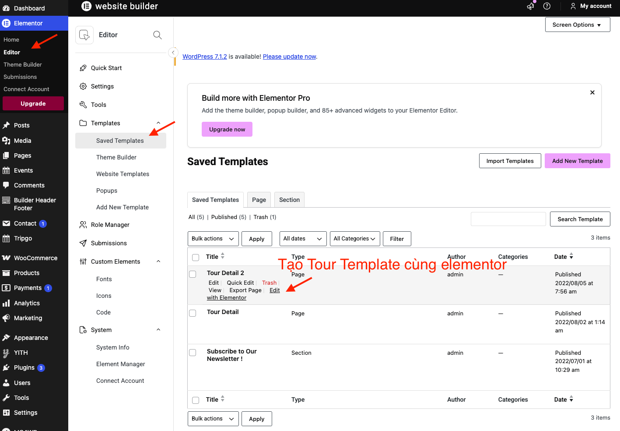Click the Quick Start rocket icon
The height and width of the screenshot is (431, 620).
[x=83, y=68]
